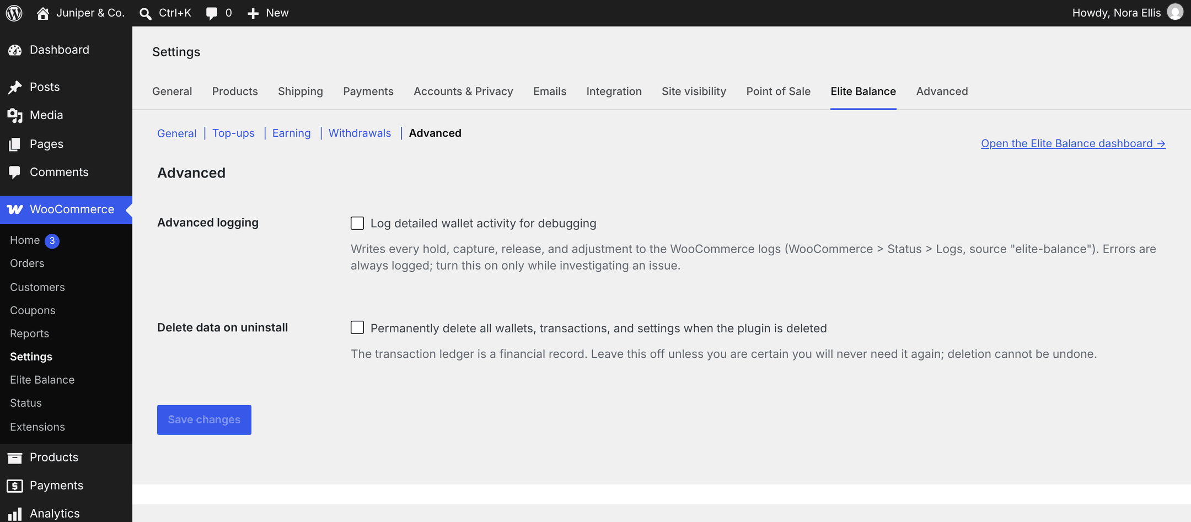
Task: Click the Analytics bar chart icon
Action: point(15,514)
